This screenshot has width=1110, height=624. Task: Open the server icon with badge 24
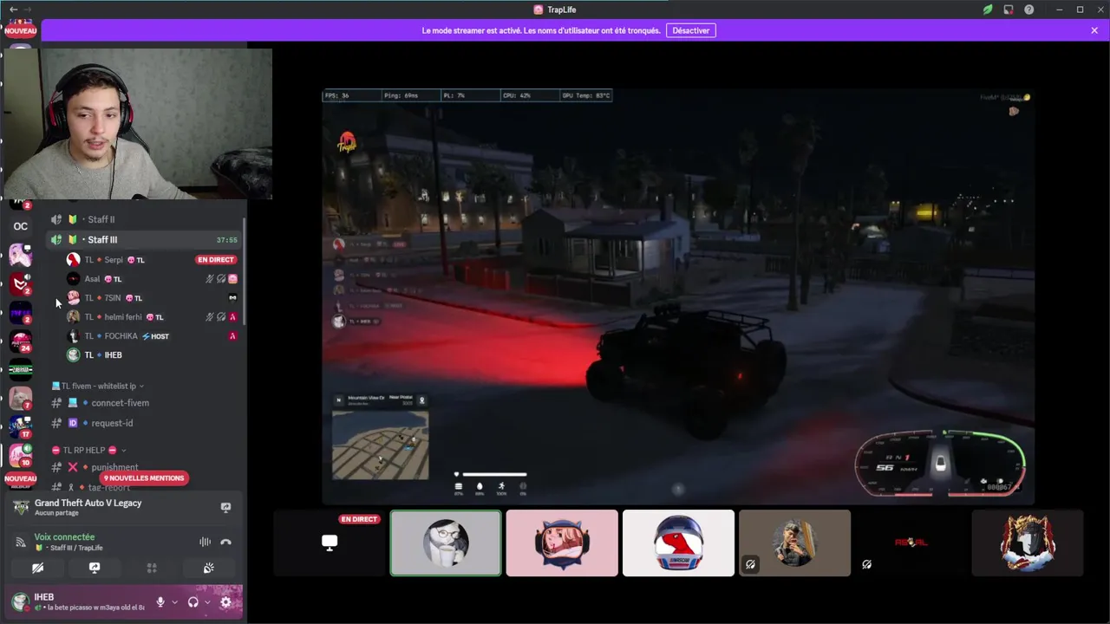click(x=21, y=341)
